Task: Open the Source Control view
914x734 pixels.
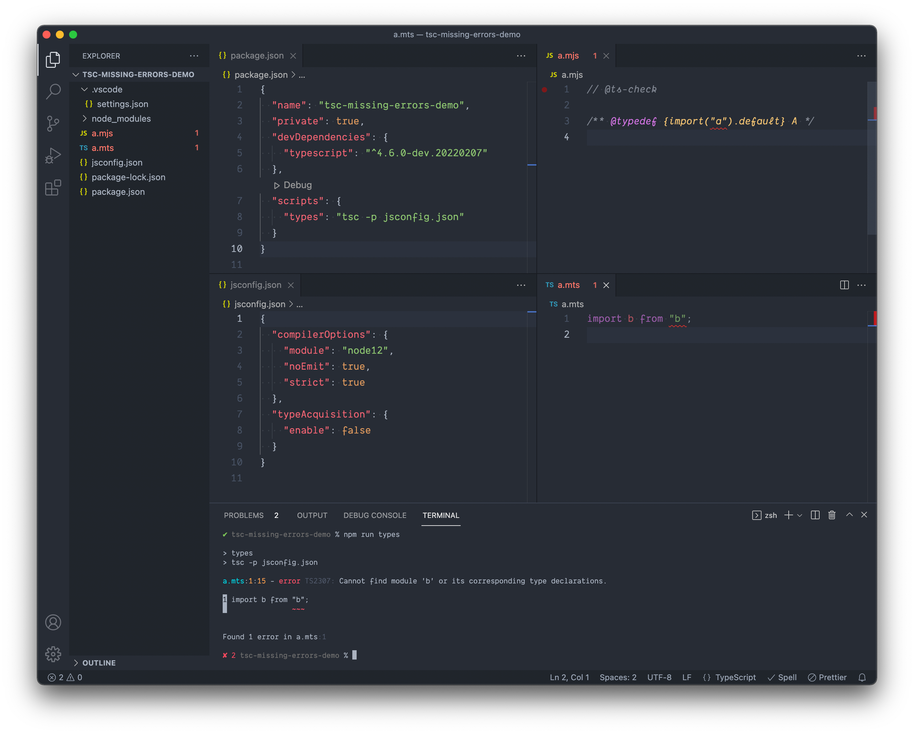Action: coord(53,123)
